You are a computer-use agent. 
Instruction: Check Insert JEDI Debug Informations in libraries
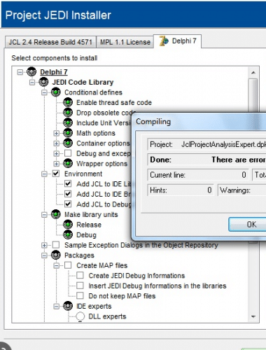80,286
